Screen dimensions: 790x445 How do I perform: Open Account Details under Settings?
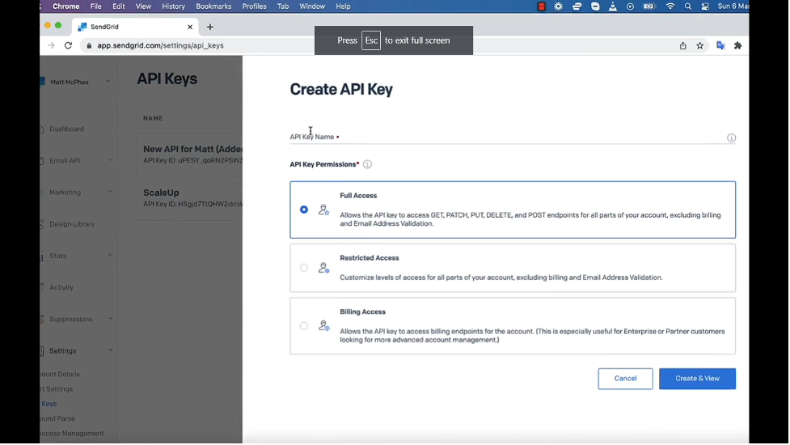point(60,375)
